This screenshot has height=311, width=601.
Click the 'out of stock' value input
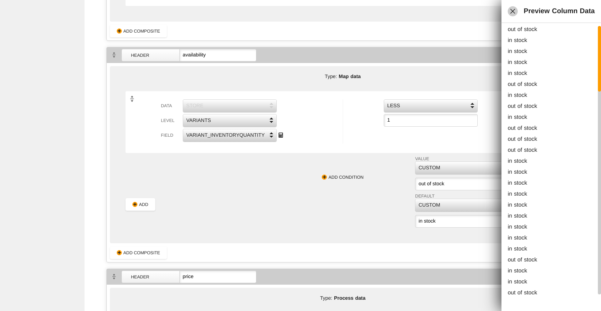click(x=458, y=184)
